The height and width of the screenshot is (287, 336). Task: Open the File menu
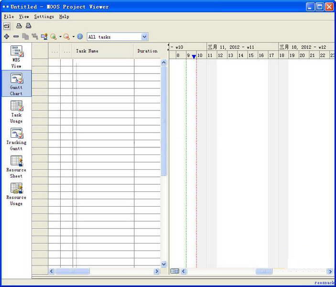pyautogui.click(x=9, y=17)
